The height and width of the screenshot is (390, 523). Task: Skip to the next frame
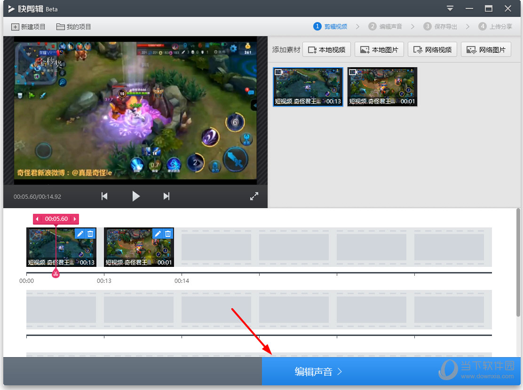pos(166,196)
